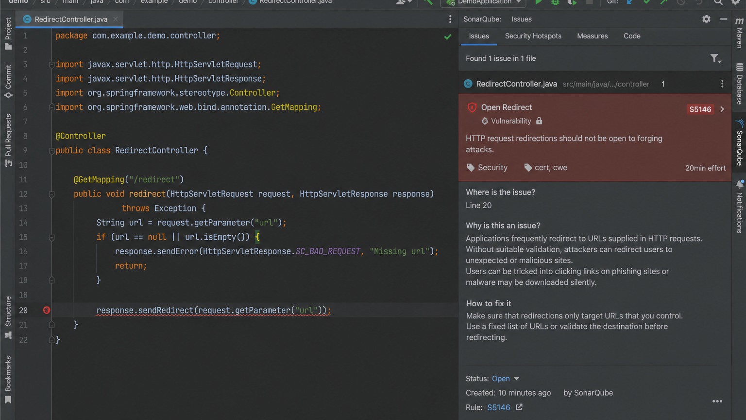Click the SonarQube Issues header label
The height and width of the screenshot is (420, 746).
click(x=522, y=19)
